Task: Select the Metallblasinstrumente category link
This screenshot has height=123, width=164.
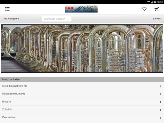Action: [x=15, y=86]
